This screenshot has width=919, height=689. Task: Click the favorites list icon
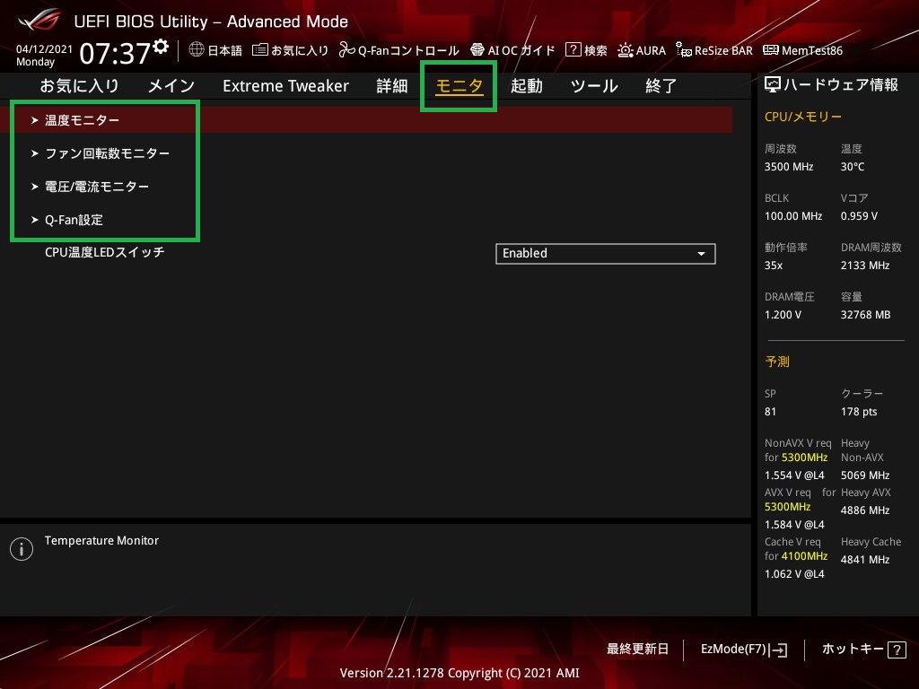[x=259, y=50]
